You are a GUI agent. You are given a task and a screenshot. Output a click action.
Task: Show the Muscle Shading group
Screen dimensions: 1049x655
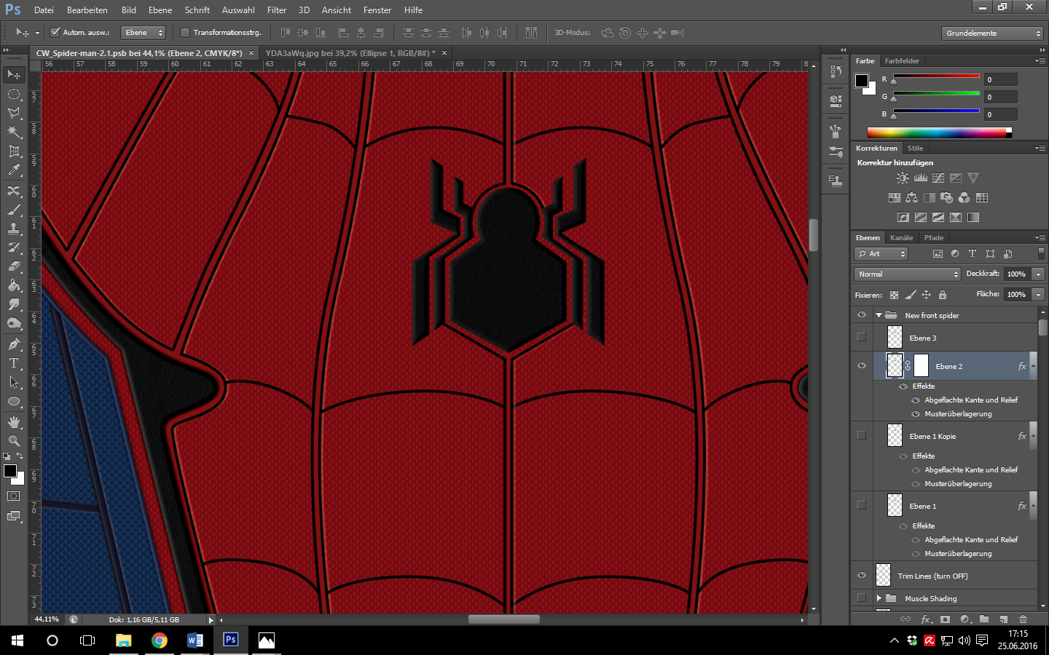862,598
